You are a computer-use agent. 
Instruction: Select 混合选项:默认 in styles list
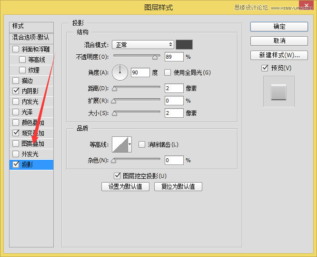click(x=31, y=38)
